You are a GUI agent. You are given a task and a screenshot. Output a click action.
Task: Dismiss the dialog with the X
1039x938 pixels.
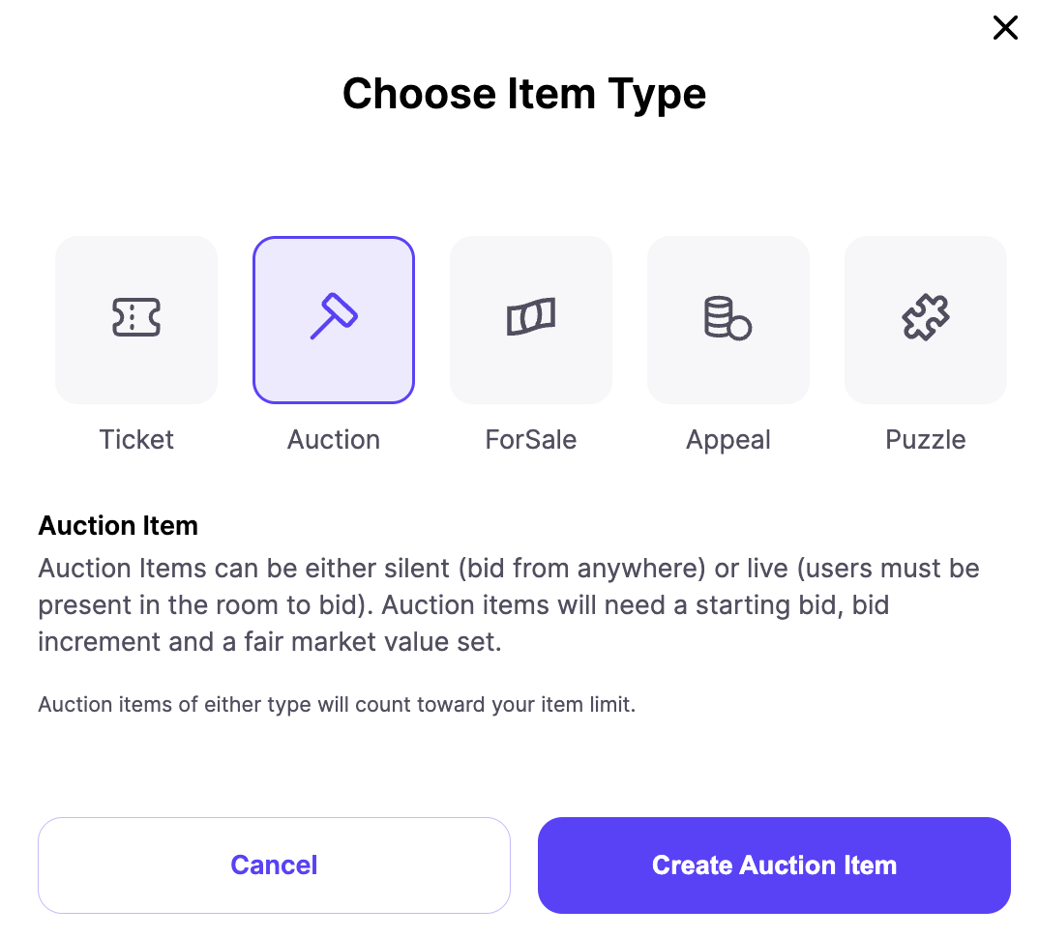coord(1005,28)
